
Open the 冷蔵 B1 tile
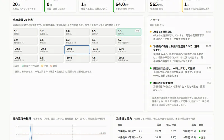tap(51, 59)
